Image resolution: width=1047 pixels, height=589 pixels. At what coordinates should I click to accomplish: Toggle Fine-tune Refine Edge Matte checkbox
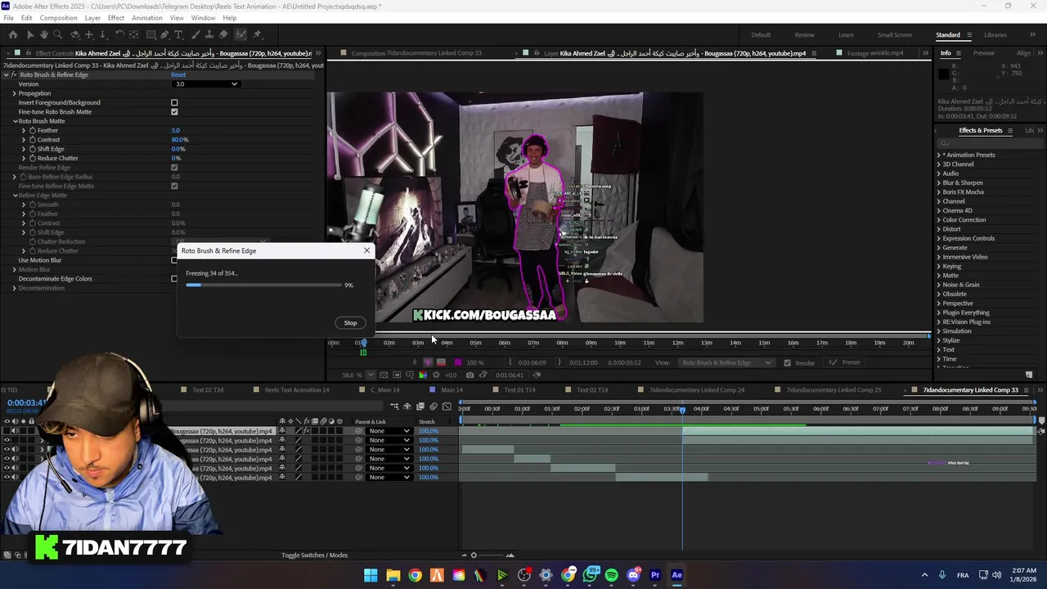[x=174, y=187]
